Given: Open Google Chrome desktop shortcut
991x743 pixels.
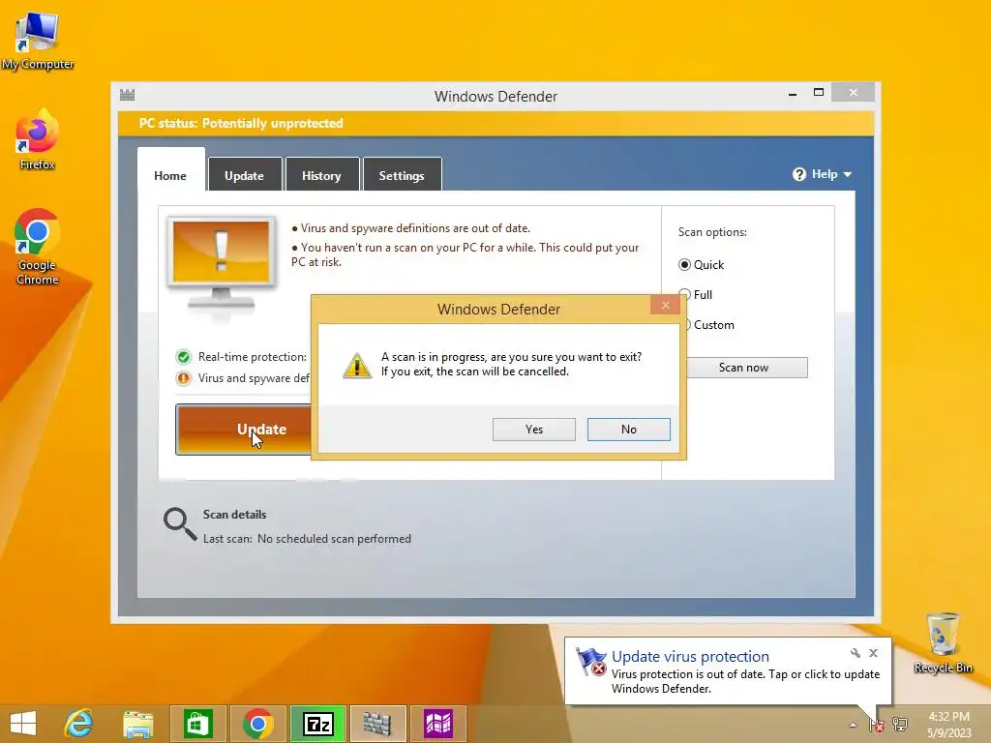Looking at the screenshot, I should [x=38, y=247].
